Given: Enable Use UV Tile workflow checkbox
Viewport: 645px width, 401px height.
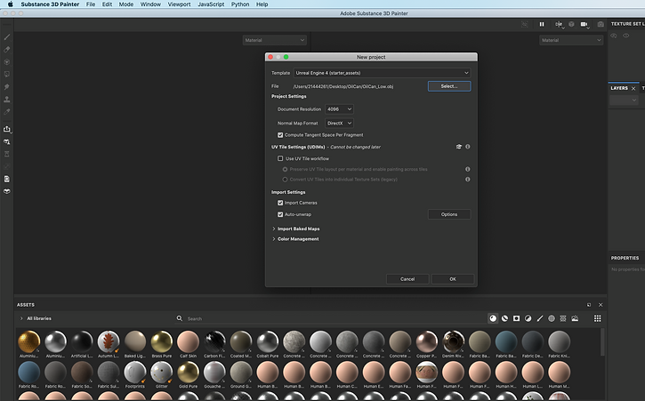Looking at the screenshot, I should (x=280, y=158).
